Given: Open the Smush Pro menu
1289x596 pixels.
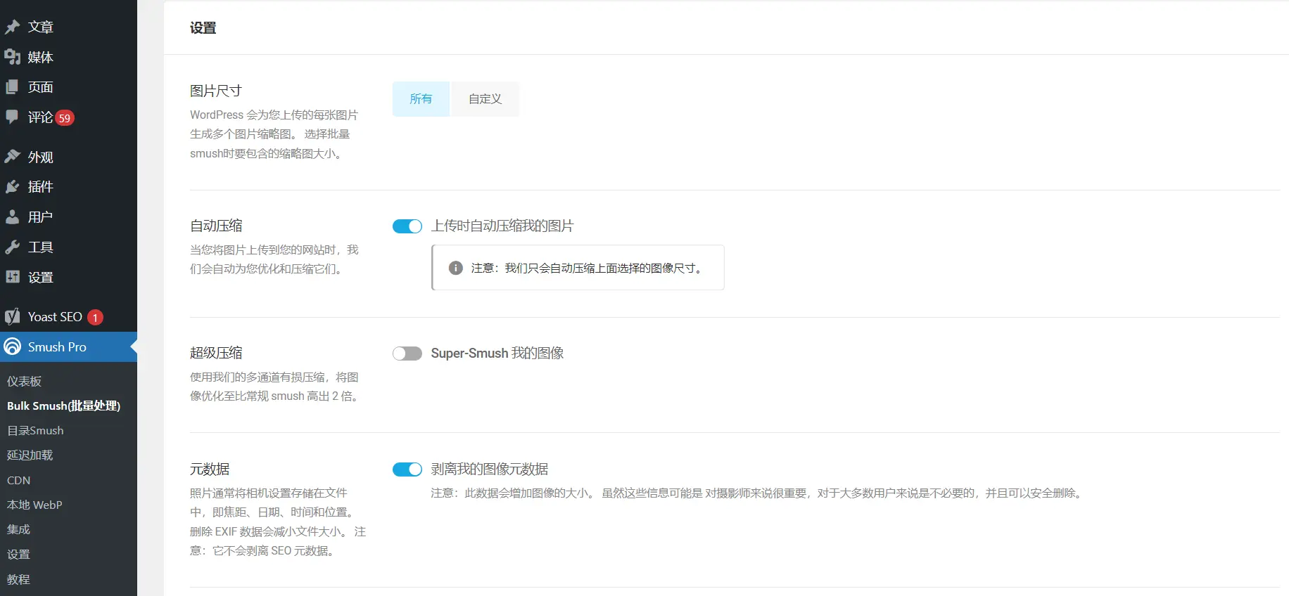Looking at the screenshot, I should point(68,347).
